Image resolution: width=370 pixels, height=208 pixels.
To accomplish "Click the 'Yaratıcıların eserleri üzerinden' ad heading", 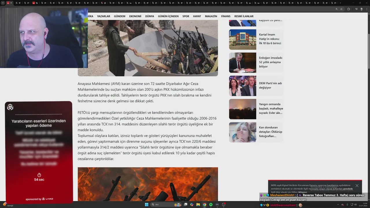I will (x=39, y=123).
